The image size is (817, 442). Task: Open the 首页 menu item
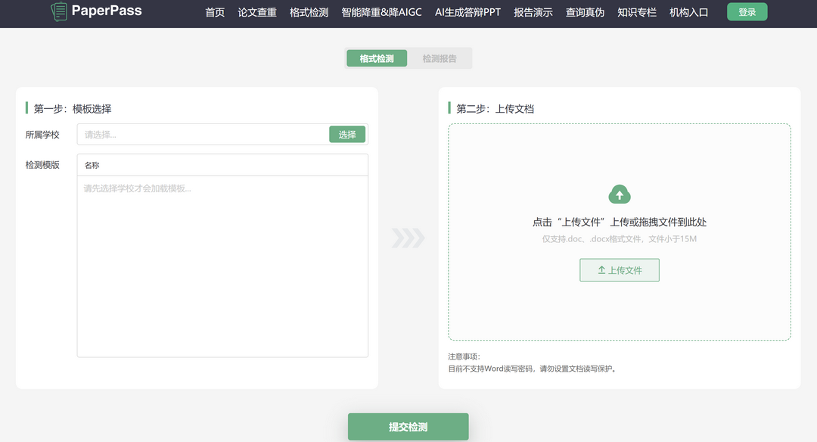(214, 12)
